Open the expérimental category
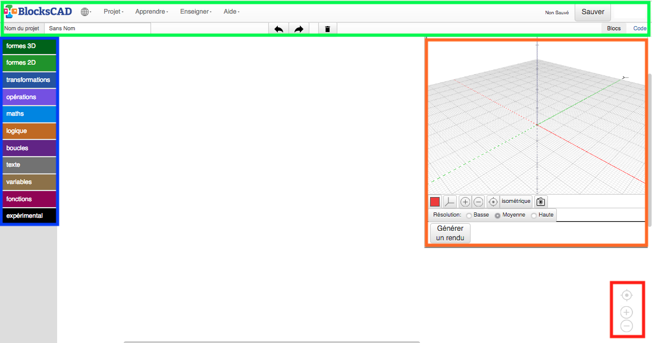 [x=29, y=215]
